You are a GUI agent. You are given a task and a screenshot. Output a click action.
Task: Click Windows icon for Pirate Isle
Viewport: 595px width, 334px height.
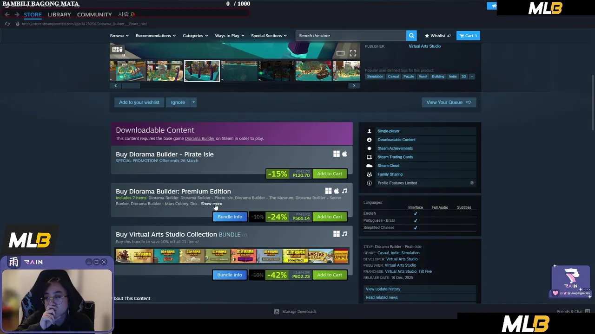(336, 154)
